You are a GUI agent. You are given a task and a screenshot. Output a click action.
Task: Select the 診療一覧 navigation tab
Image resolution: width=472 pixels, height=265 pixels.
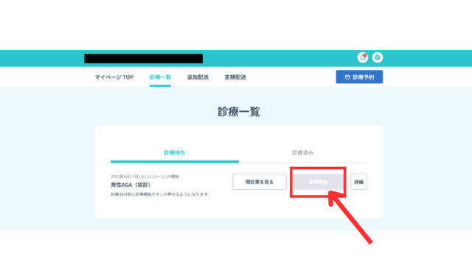click(x=160, y=77)
